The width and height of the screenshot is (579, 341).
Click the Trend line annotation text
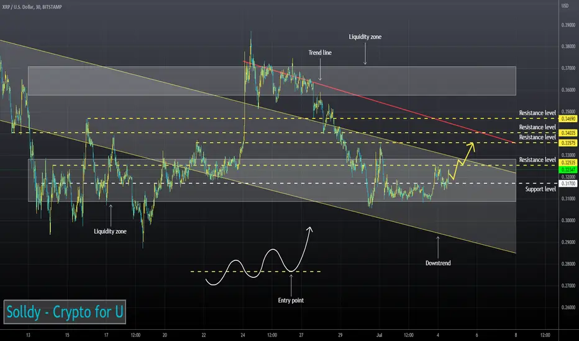pyautogui.click(x=320, y=53)
